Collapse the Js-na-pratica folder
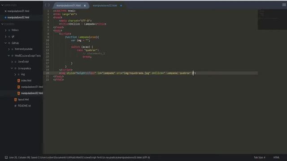The width and height of the screenshot is (287, 161). click(x=12, y=68)
